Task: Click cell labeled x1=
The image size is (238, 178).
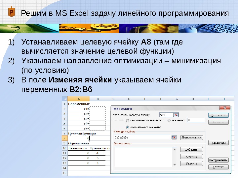Action: [x=79, y=109]
